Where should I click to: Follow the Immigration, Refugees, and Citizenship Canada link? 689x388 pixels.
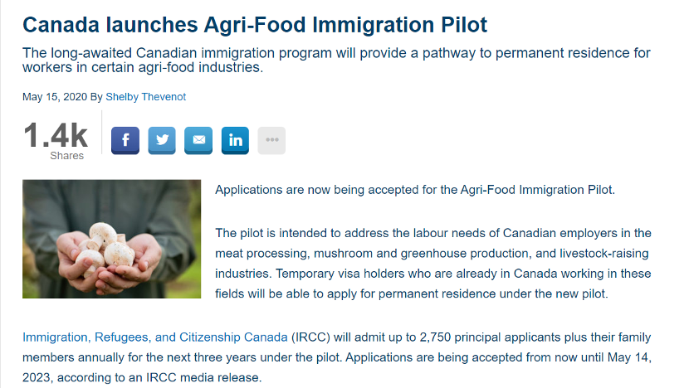(x=155, y=337)
